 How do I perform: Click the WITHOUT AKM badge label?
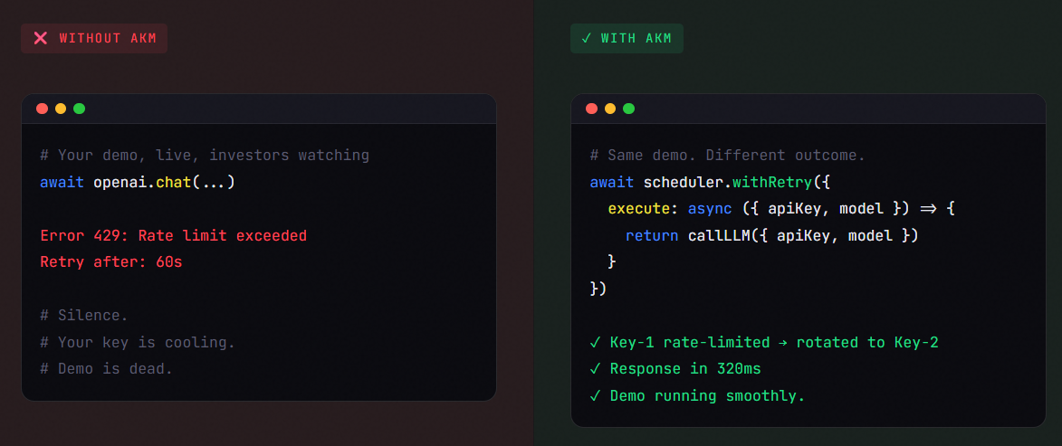click(108, 39)
